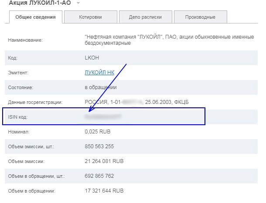Click the 17 321 644 RUB value

104,191
